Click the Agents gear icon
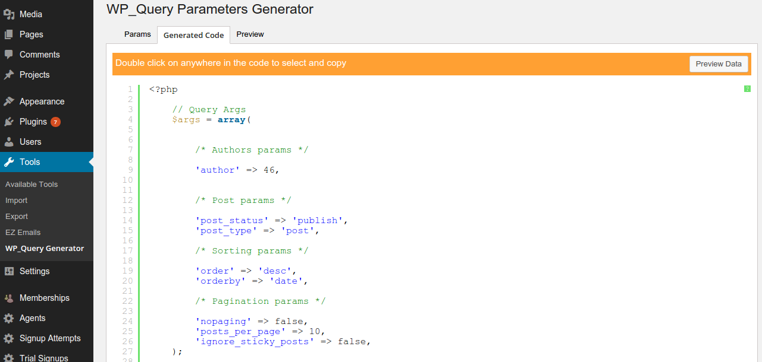 (x=9, y=318)
